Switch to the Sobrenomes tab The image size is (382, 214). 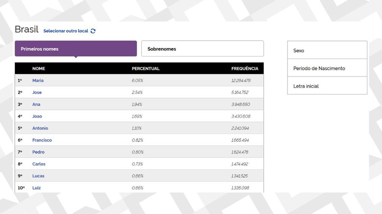click(202, 48)
